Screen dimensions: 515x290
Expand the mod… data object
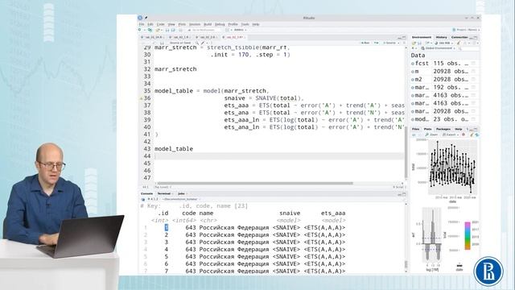[x=413, y=119]
